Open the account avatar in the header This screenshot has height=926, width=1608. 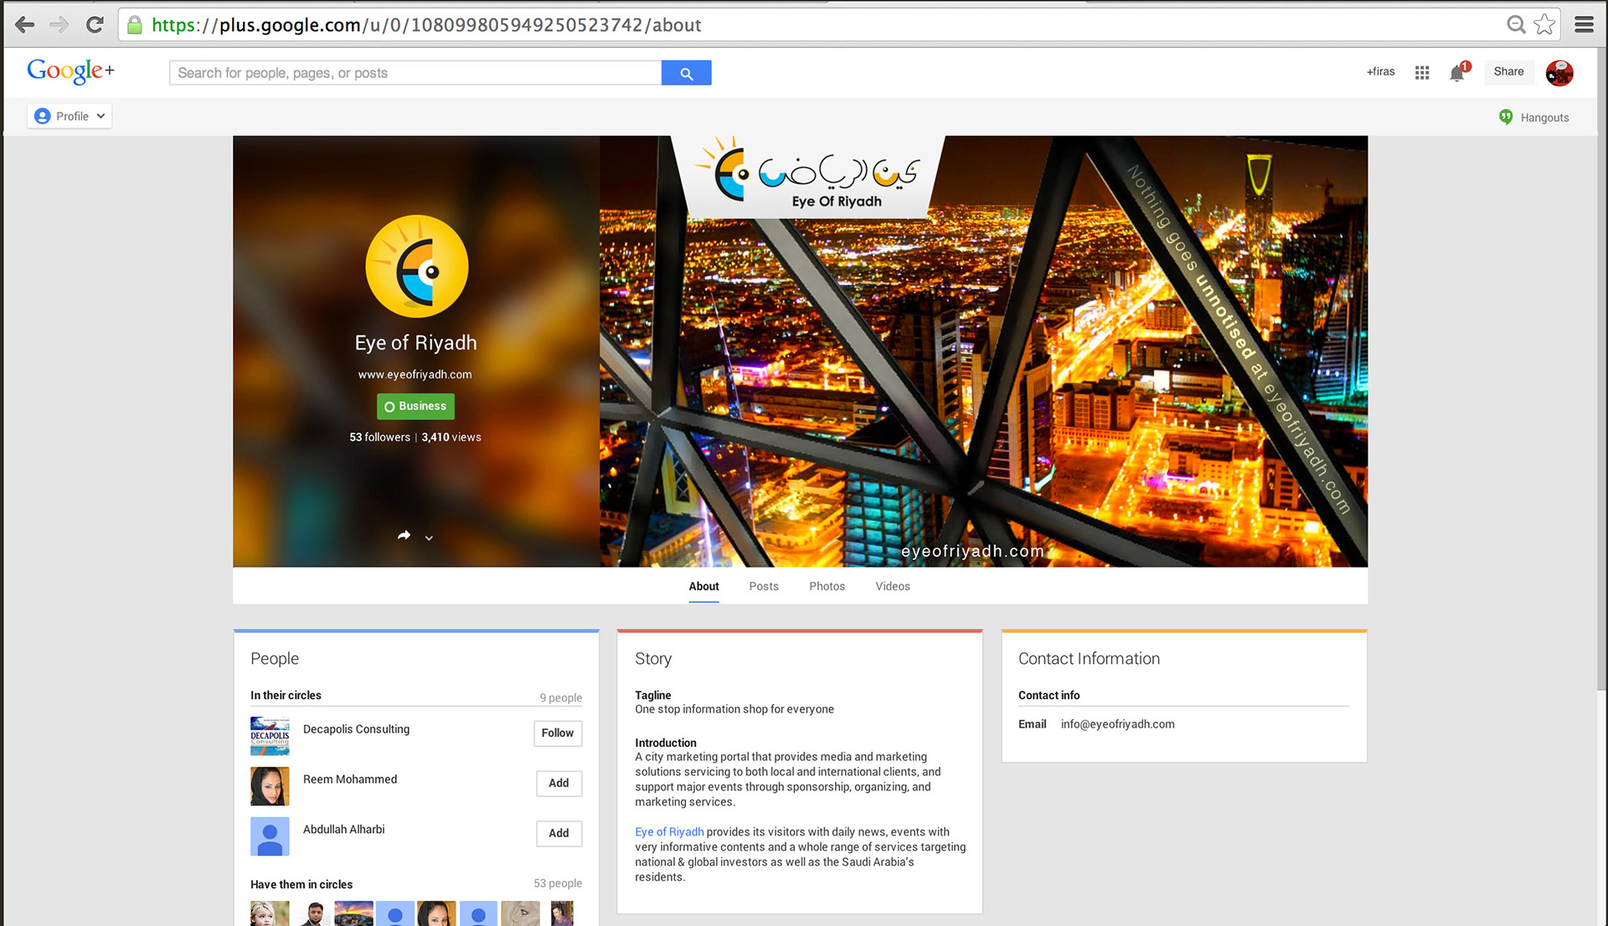coord(1559,73)
